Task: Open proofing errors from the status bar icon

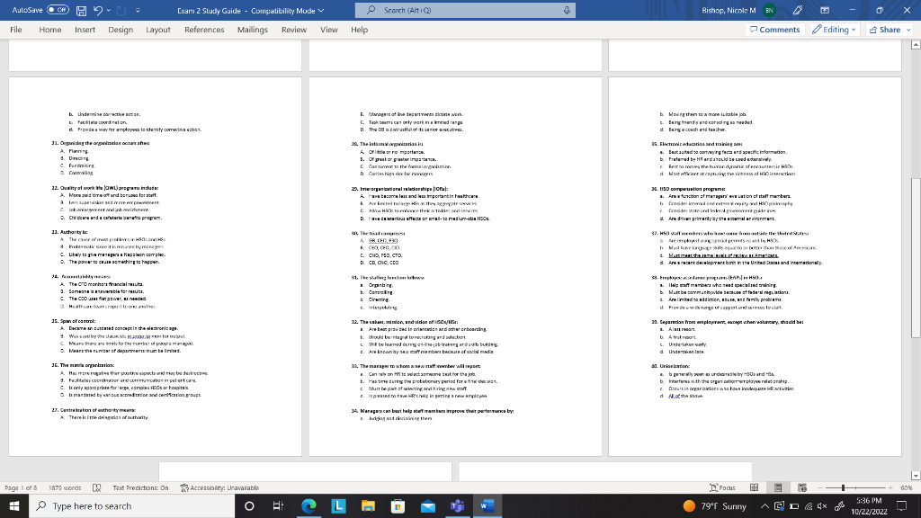Action: pyautogui.click(x=97, y=487)
